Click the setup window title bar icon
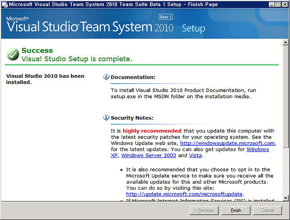This screenshot has width=290, height=220. [x=5, y=4]
